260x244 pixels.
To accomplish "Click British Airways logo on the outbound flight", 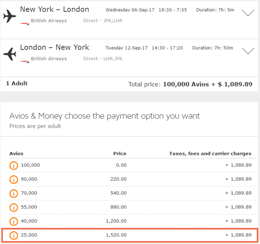I will pos(25,23).
